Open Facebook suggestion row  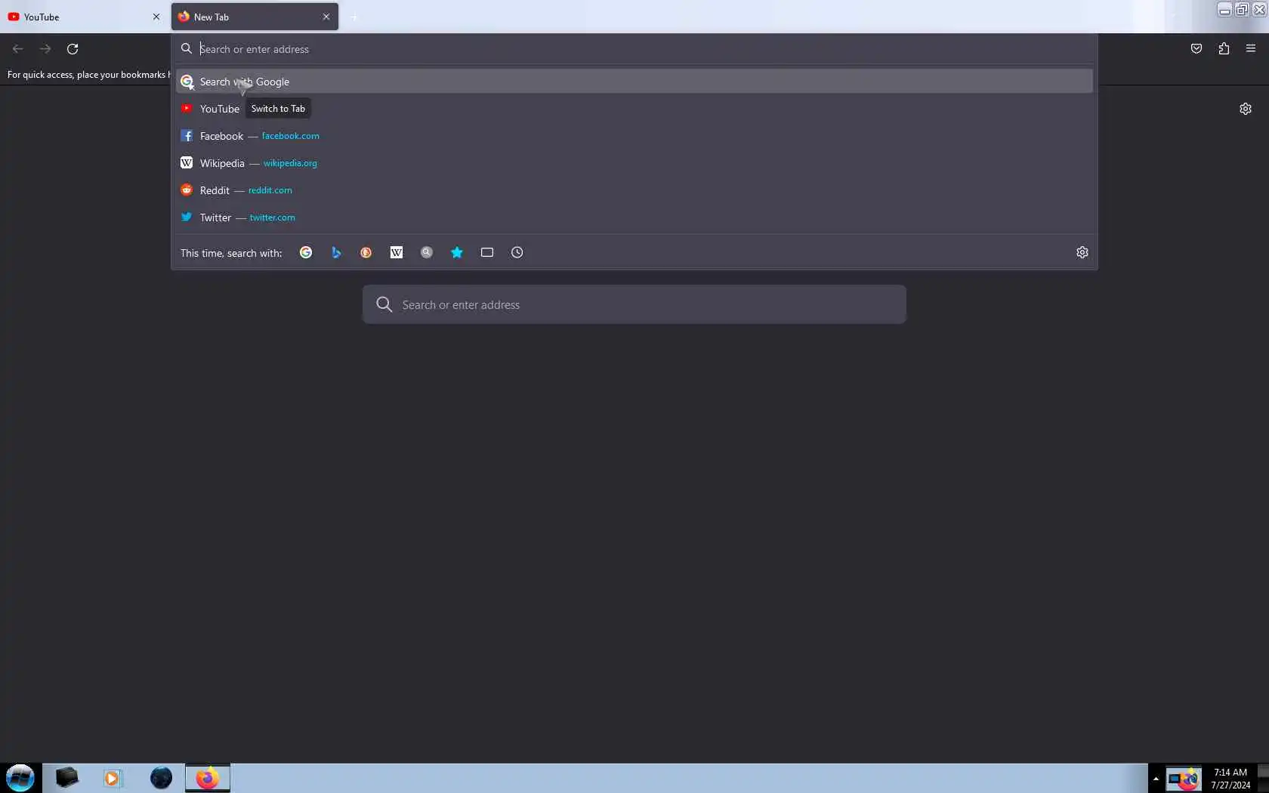[634, 136]
